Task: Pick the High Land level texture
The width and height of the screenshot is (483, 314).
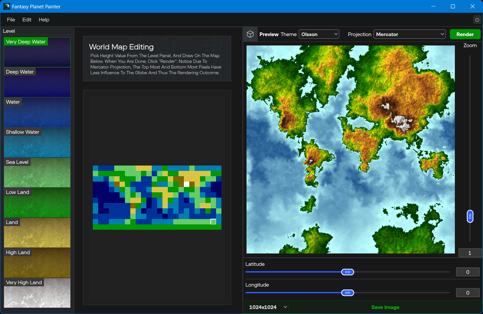Action: [37, 263]
